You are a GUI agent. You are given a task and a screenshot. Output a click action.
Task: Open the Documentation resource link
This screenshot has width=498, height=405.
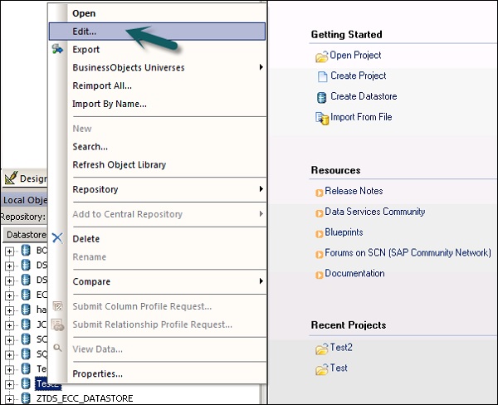355,273
